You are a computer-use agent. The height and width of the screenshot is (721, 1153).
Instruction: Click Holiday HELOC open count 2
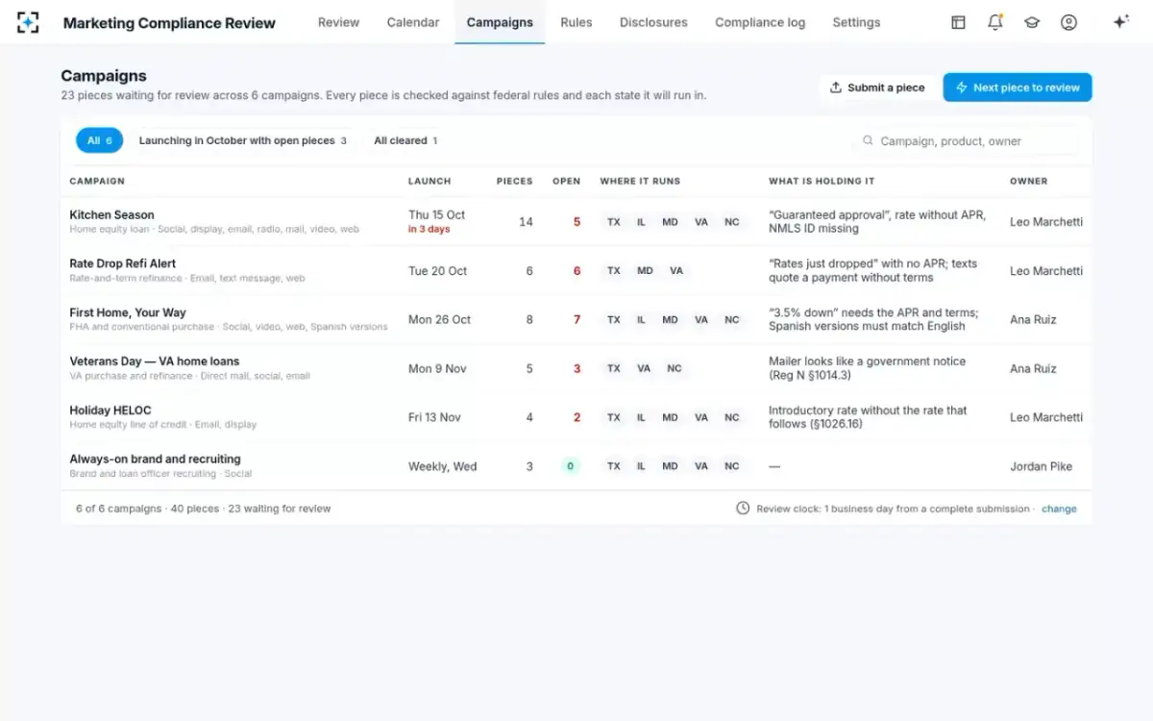(x=576, y=417)
